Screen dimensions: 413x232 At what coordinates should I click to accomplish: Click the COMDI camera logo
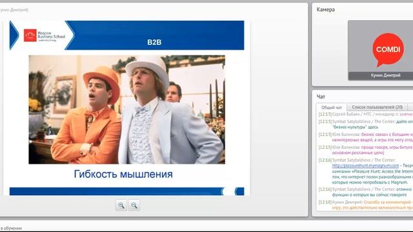tap(388, 50)
